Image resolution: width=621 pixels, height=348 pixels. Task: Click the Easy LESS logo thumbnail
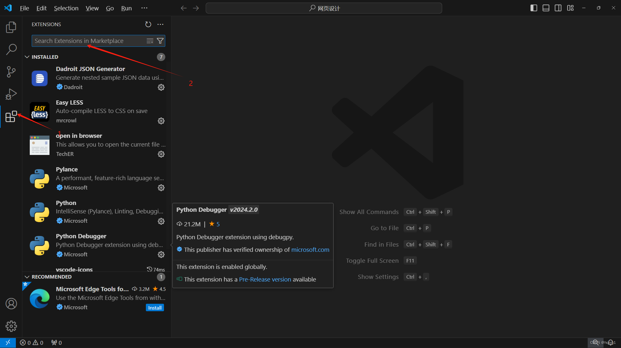tap(39, 112)
